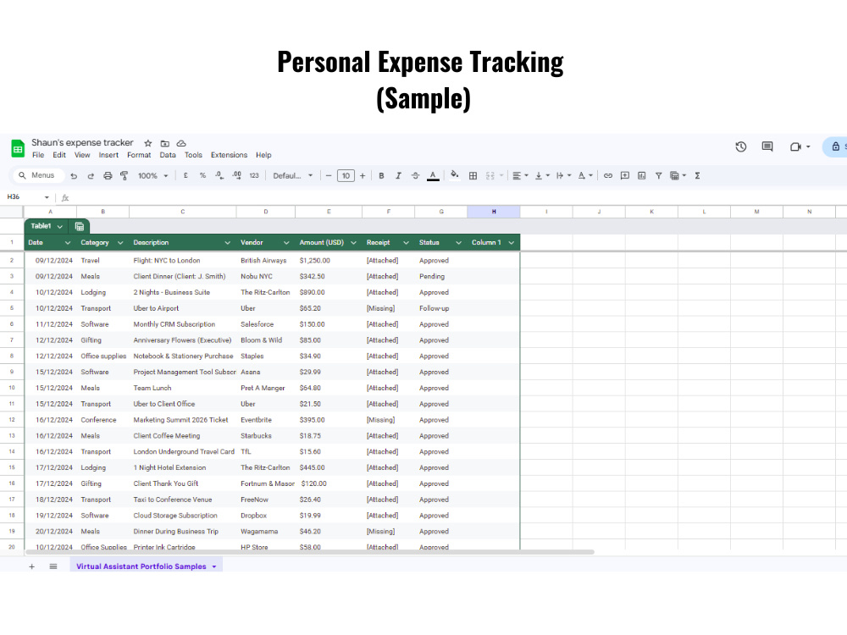The height and width of the screenshot is (635, 847).
Task: Increase font size with plus button
Action: (363, 175)
